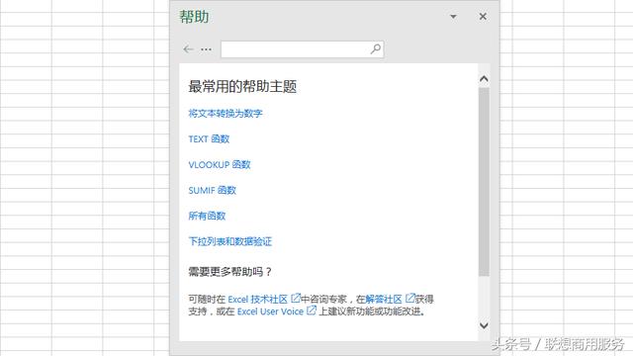
Task: Click external-link icon after Excel 技术社区
Action: tap(296, 299)
